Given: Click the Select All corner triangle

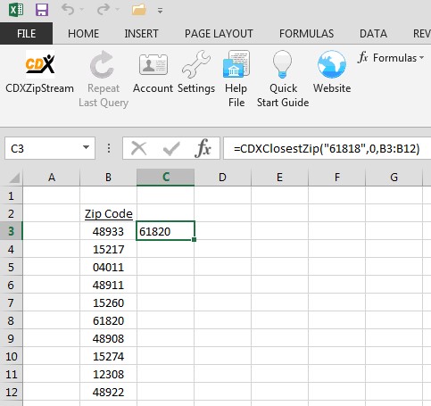Looking at the screenshot, I should pyautogui.click(x=13, y=178).
